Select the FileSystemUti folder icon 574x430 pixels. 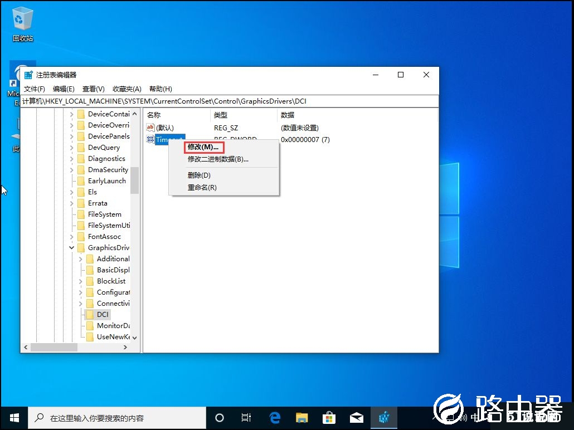tap(81, 226)
